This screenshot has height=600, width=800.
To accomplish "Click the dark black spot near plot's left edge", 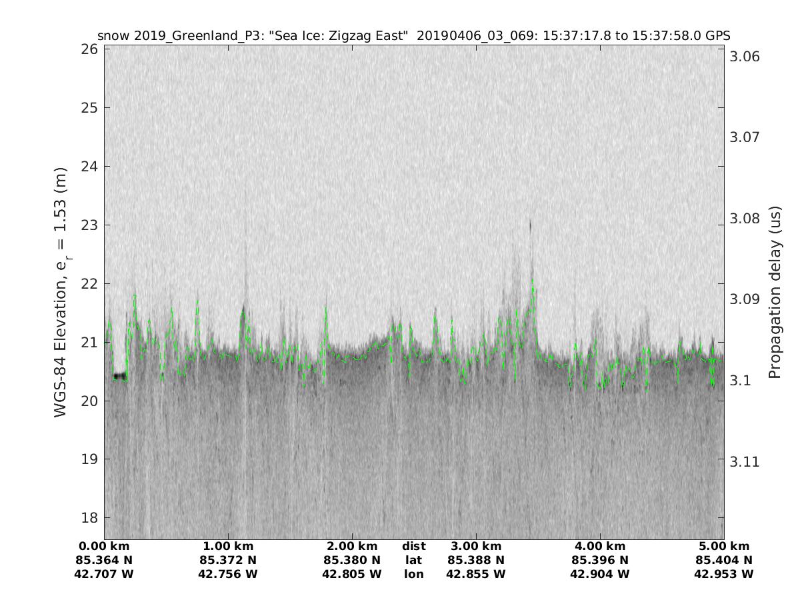I will point(119,377).
